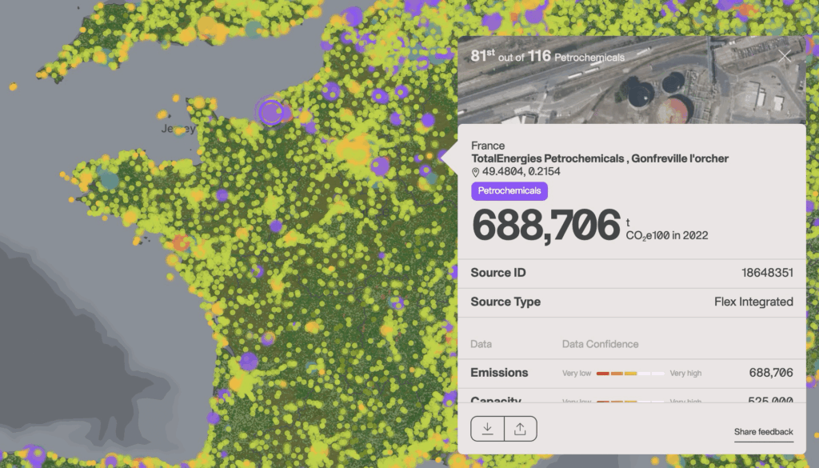Image resolution: width=819 pixels, height=468 pixels.
Task: Click the large orange cluster over Paris
Action: tap(353, 150)
